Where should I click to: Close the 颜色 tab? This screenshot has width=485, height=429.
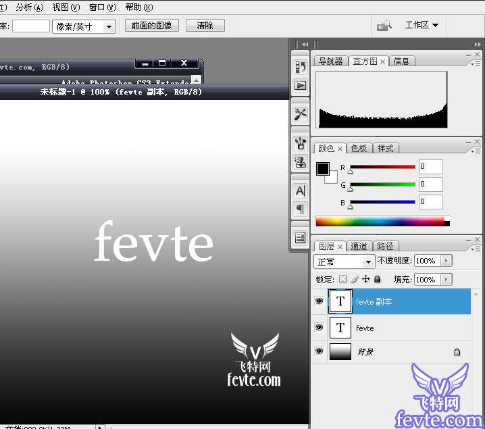click(x=340, y=149)
